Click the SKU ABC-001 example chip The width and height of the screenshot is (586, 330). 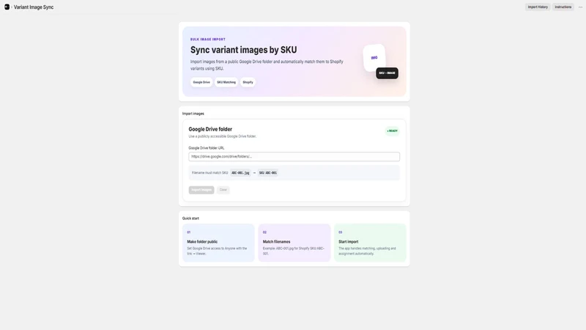tap(268, 173)
